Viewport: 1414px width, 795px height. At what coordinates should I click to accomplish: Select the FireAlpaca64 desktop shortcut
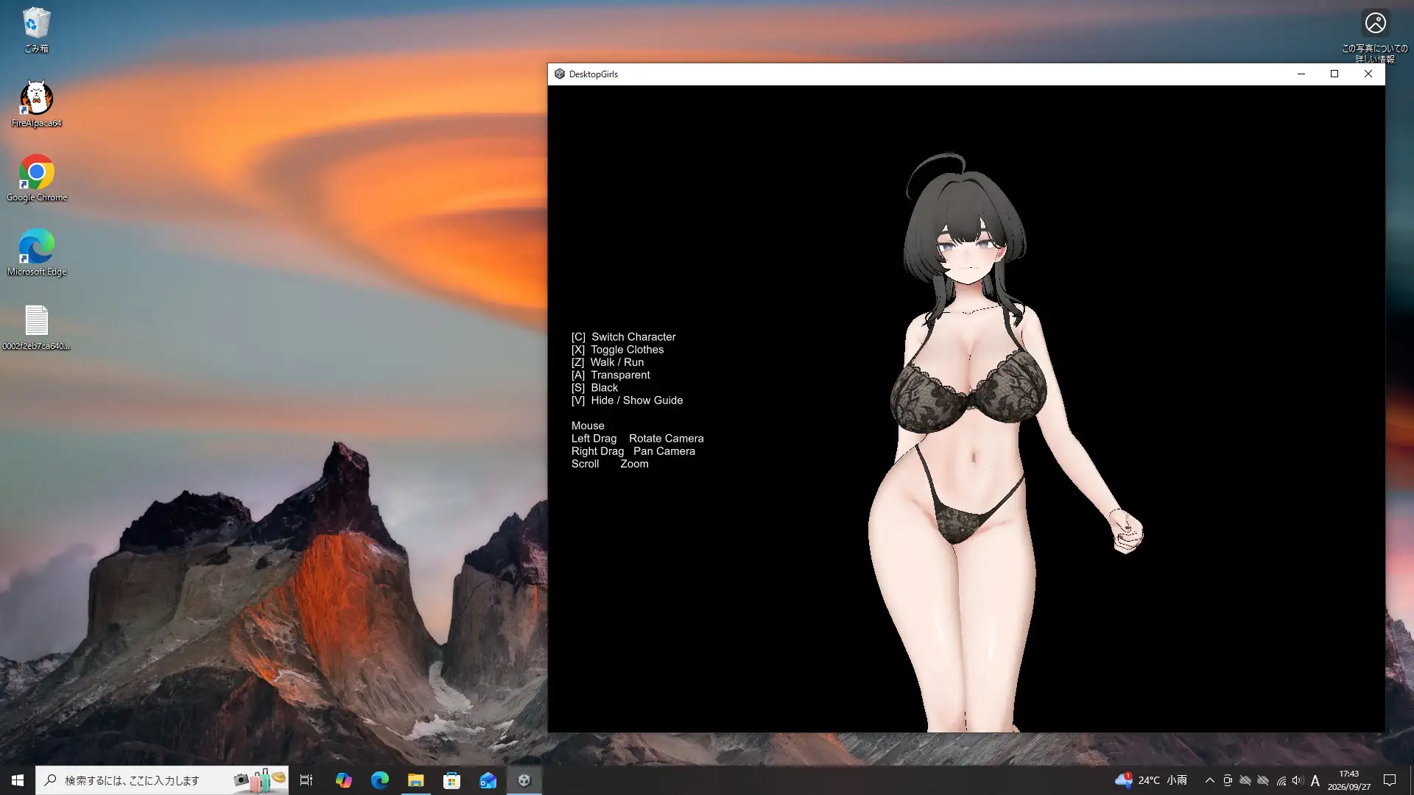click(x=36, y=104)
